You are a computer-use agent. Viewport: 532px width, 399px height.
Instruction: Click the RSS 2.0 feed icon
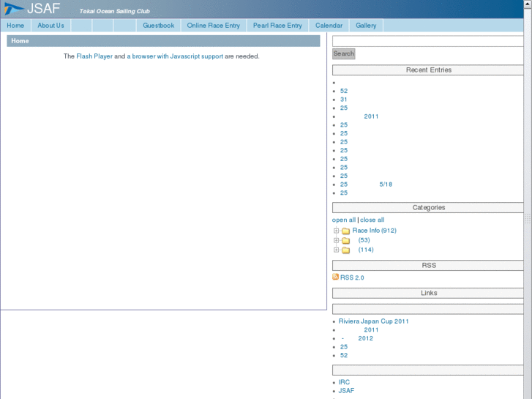click(x=336, y=277)
